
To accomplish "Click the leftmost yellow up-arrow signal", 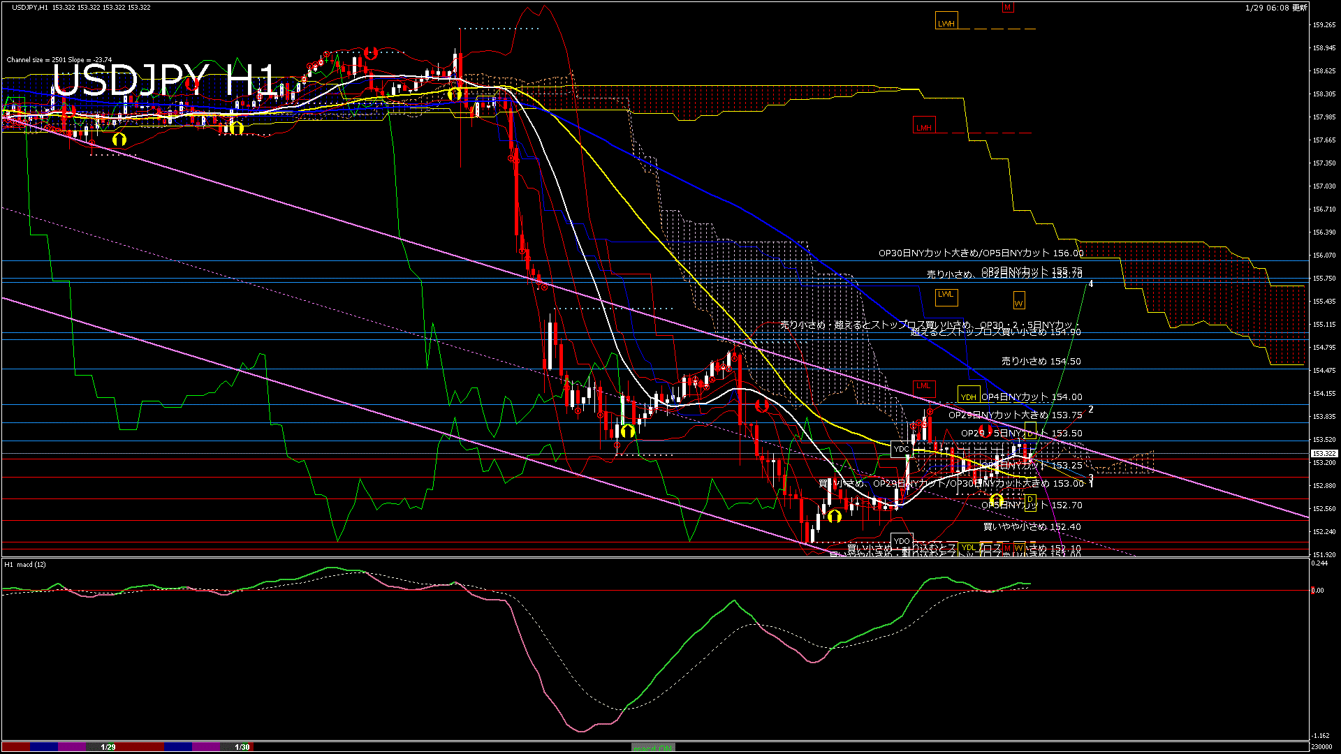I will [x=119, y=140].
